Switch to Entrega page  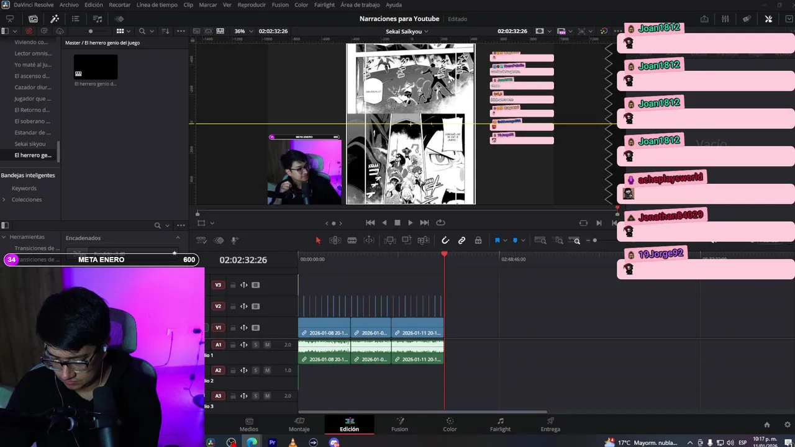point(550,425)
